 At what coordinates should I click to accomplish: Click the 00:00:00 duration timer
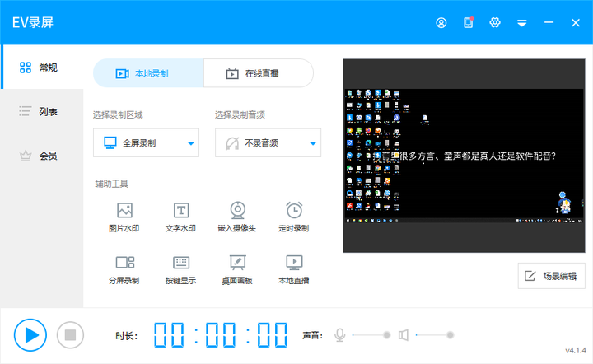point(221,335)
